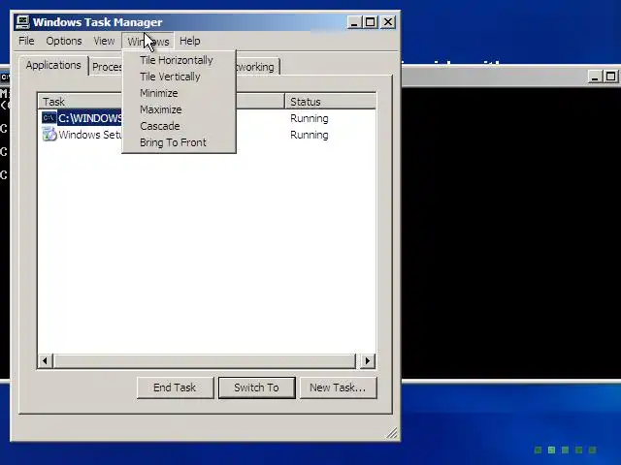Viewport: 621px width, 465px height.
Task: Close the Windows Task Manager window
Action: point(388,21)
